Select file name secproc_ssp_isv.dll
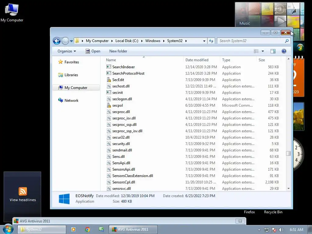 (127, 131)
